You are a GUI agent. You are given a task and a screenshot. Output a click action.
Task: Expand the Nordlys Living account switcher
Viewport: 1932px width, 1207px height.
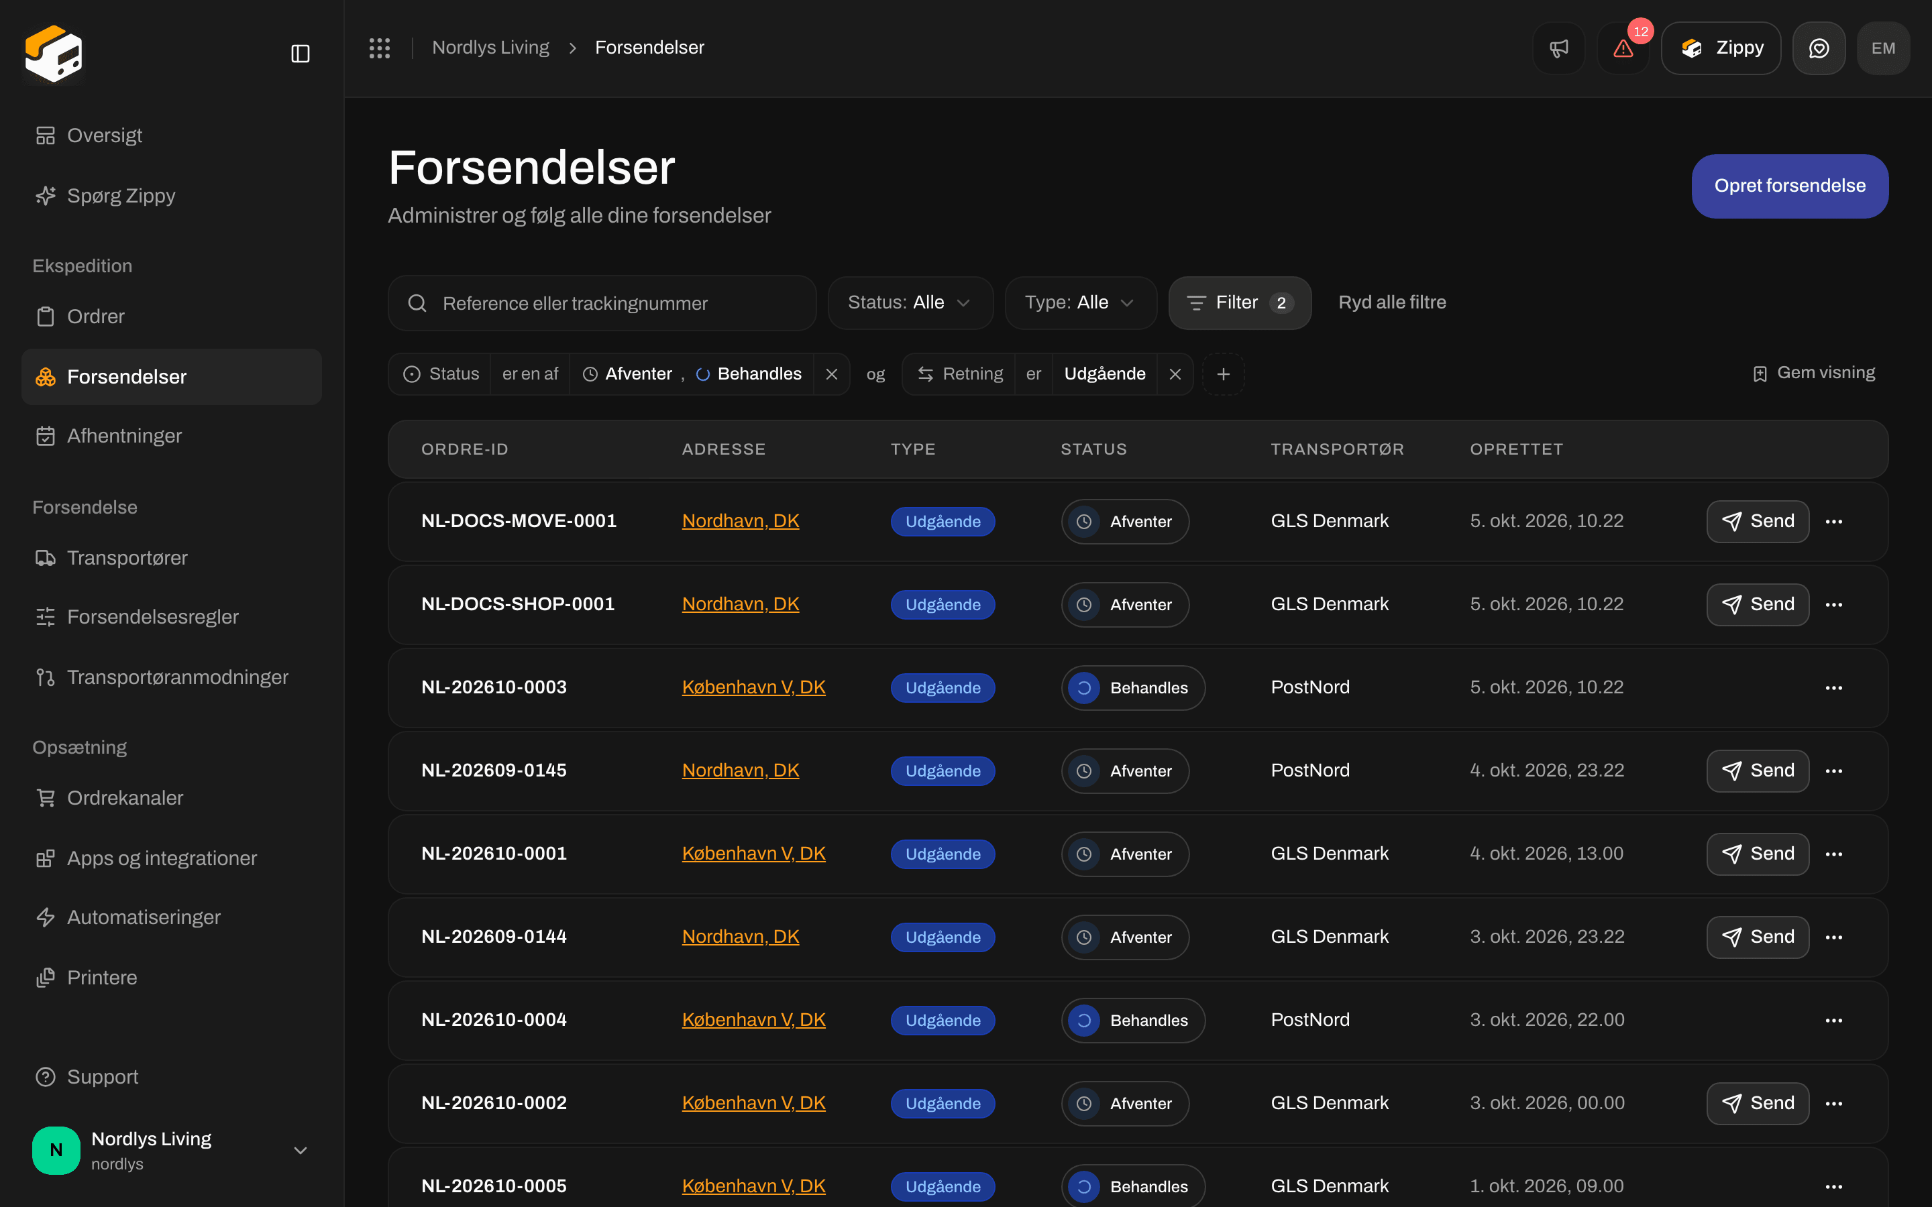click(171, 1149)
